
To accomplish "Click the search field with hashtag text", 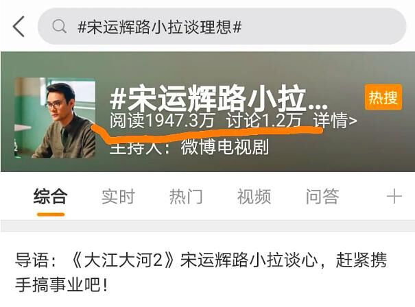I will click(x=222, y=26).
